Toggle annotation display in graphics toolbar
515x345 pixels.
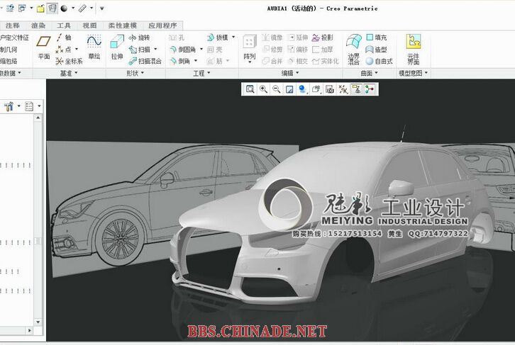point(356,89)
